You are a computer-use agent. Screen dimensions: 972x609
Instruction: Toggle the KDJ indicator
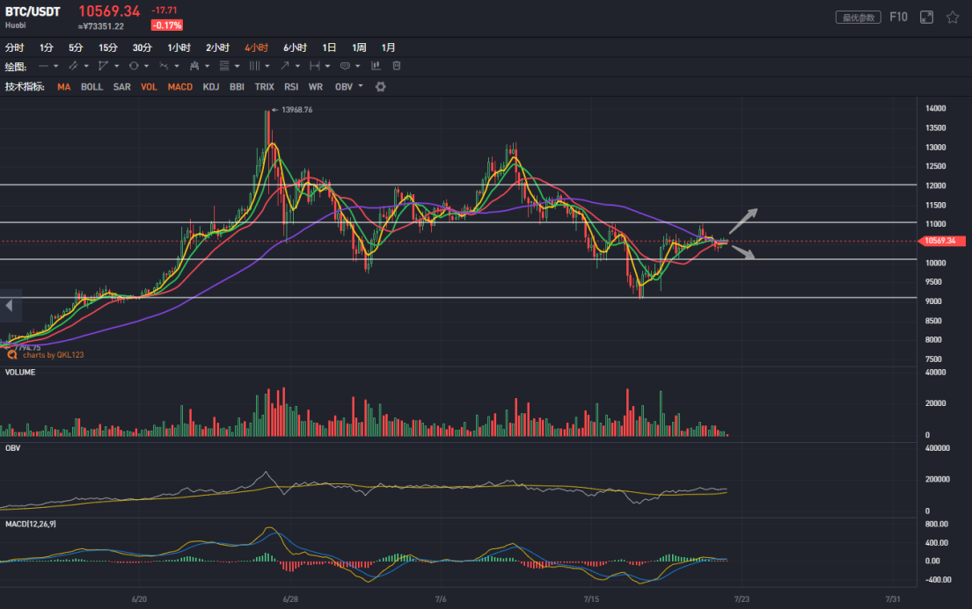(x=211, y=87)
